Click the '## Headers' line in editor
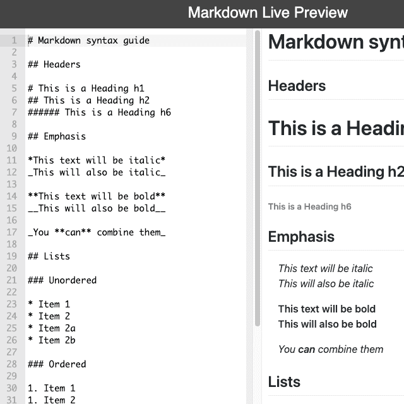Image resolution: width=404 pixels, height=404 pixels. (54, 64)
